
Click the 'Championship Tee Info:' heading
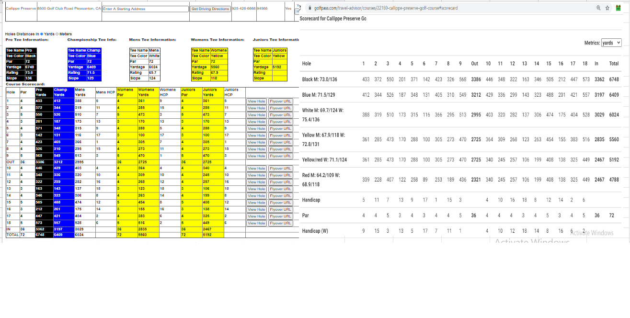point(92,40)
